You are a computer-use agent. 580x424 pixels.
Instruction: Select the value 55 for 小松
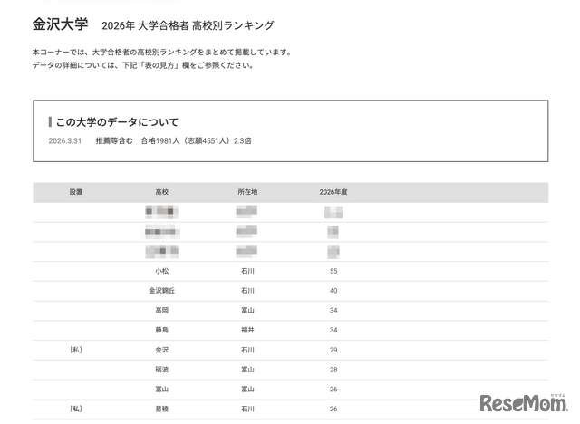point(333,271)
